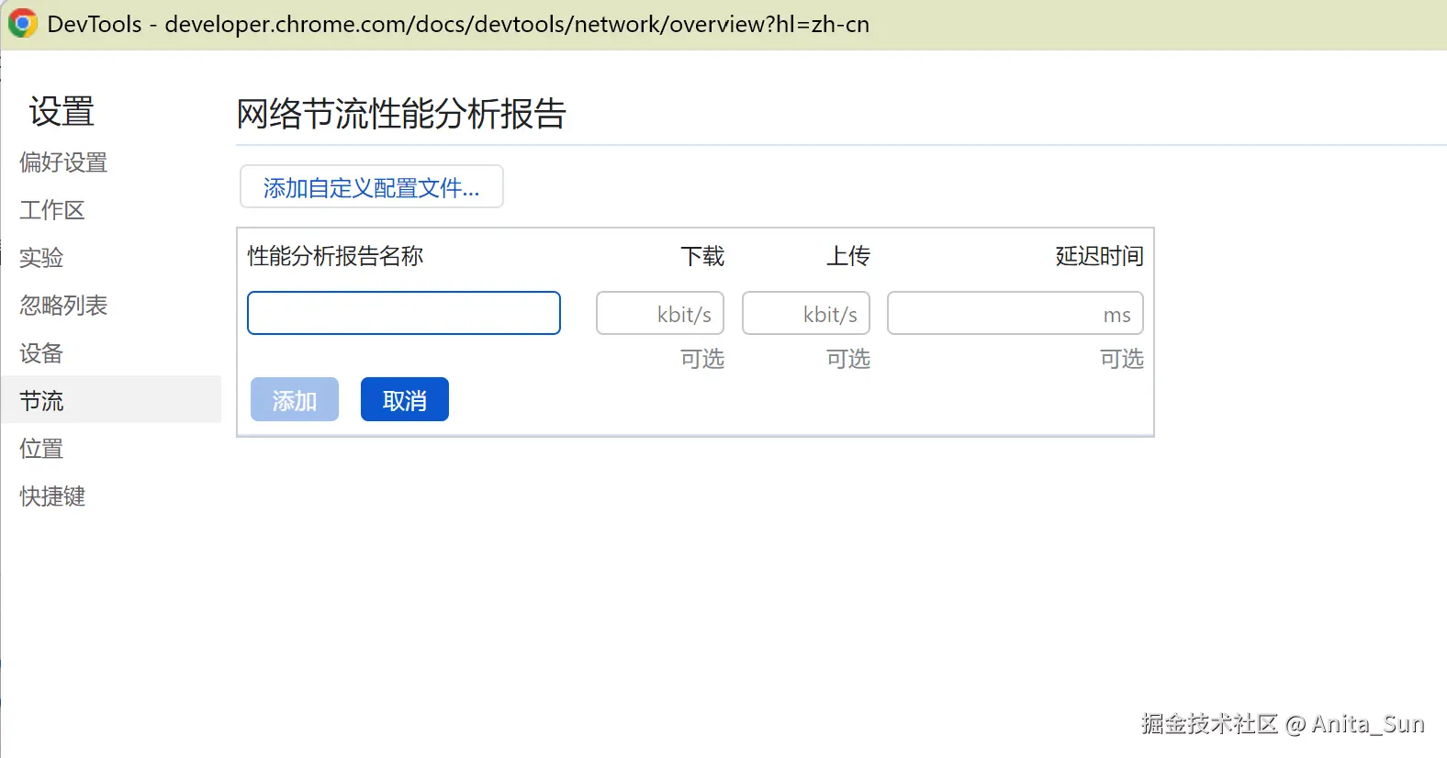1447x758 pixels.
Task: Click the 网络节流性能分析报告 heading
Action: [401, 114]
